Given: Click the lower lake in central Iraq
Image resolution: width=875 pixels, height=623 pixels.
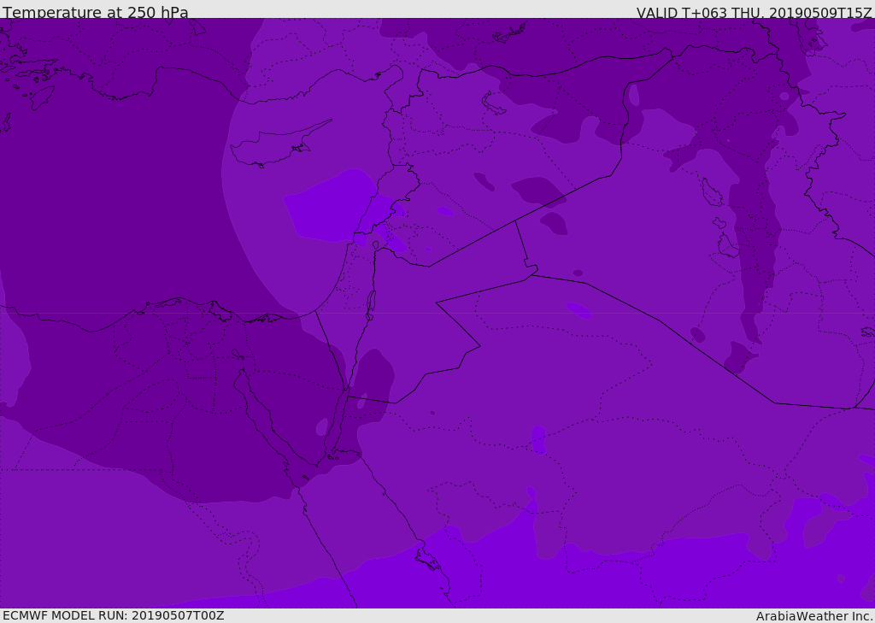Looking at the screenshot, I should tap(726, 246).
